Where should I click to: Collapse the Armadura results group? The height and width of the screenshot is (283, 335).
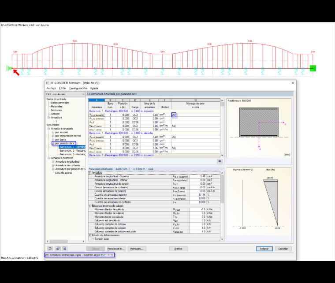[x=90, y=172]
